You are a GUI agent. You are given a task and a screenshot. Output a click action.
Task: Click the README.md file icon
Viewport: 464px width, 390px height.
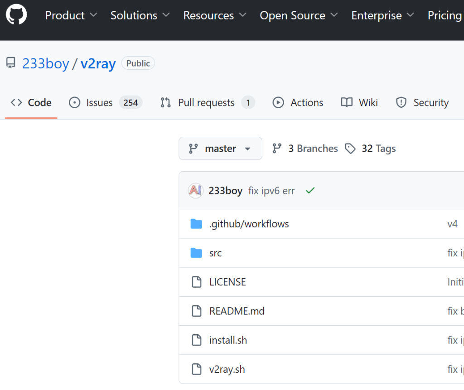(197, 311)
